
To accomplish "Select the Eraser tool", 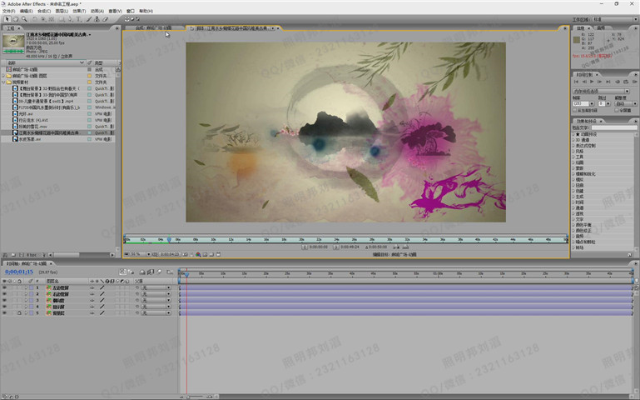I will 105,19.
